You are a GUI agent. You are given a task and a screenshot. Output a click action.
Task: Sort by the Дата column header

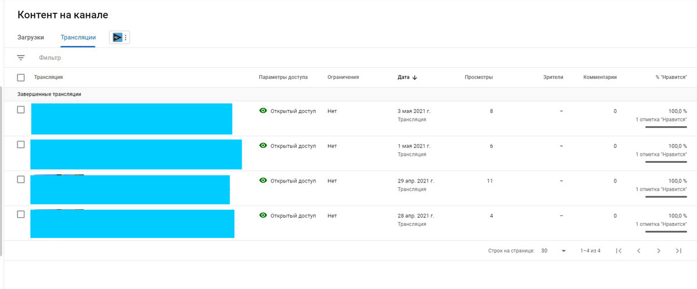click(403, 78)
